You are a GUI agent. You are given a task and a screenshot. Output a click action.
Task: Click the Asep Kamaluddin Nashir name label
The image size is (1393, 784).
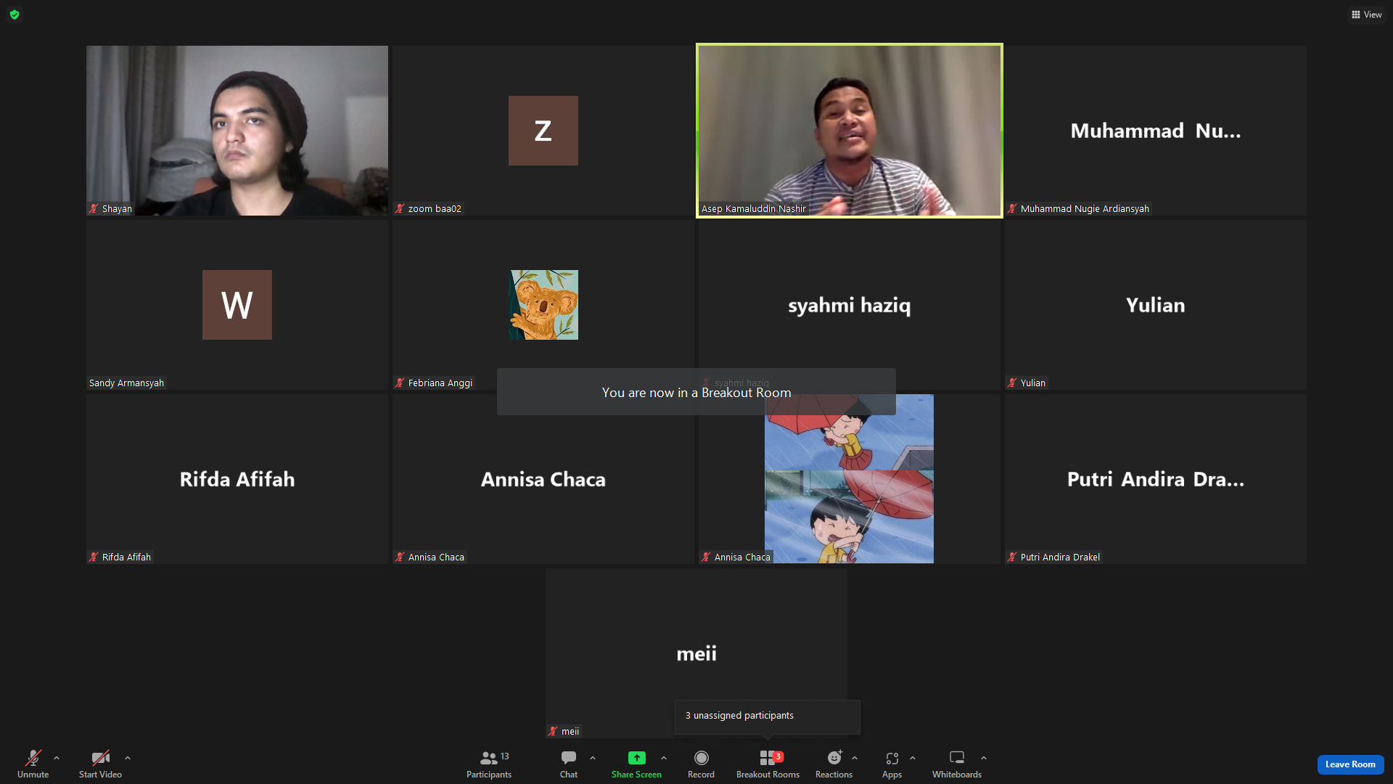pos(754,209)
